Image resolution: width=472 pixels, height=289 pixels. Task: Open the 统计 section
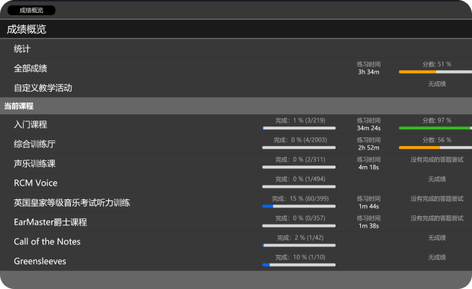pyautogui.click(x=22, y=49)
